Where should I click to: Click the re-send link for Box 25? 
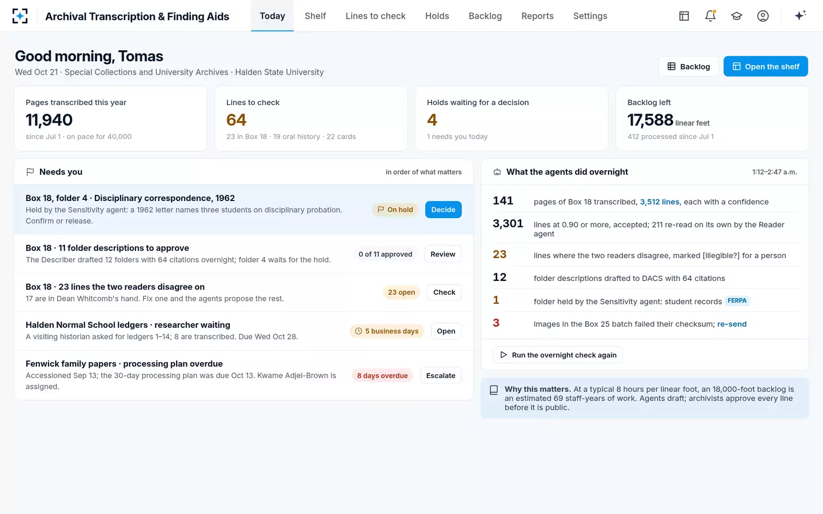[732, 324]
